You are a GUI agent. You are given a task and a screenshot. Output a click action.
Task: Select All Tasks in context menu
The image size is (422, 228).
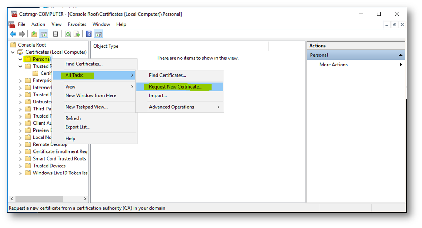[94, 75]
